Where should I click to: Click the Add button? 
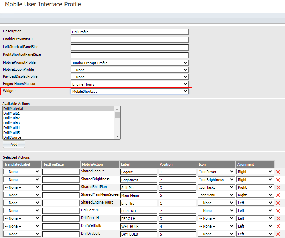pyautogui.click(x=14, y=144)
